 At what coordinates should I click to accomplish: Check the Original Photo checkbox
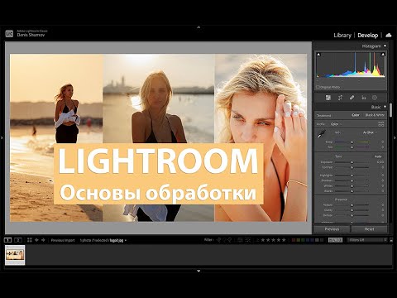point(318,87)
